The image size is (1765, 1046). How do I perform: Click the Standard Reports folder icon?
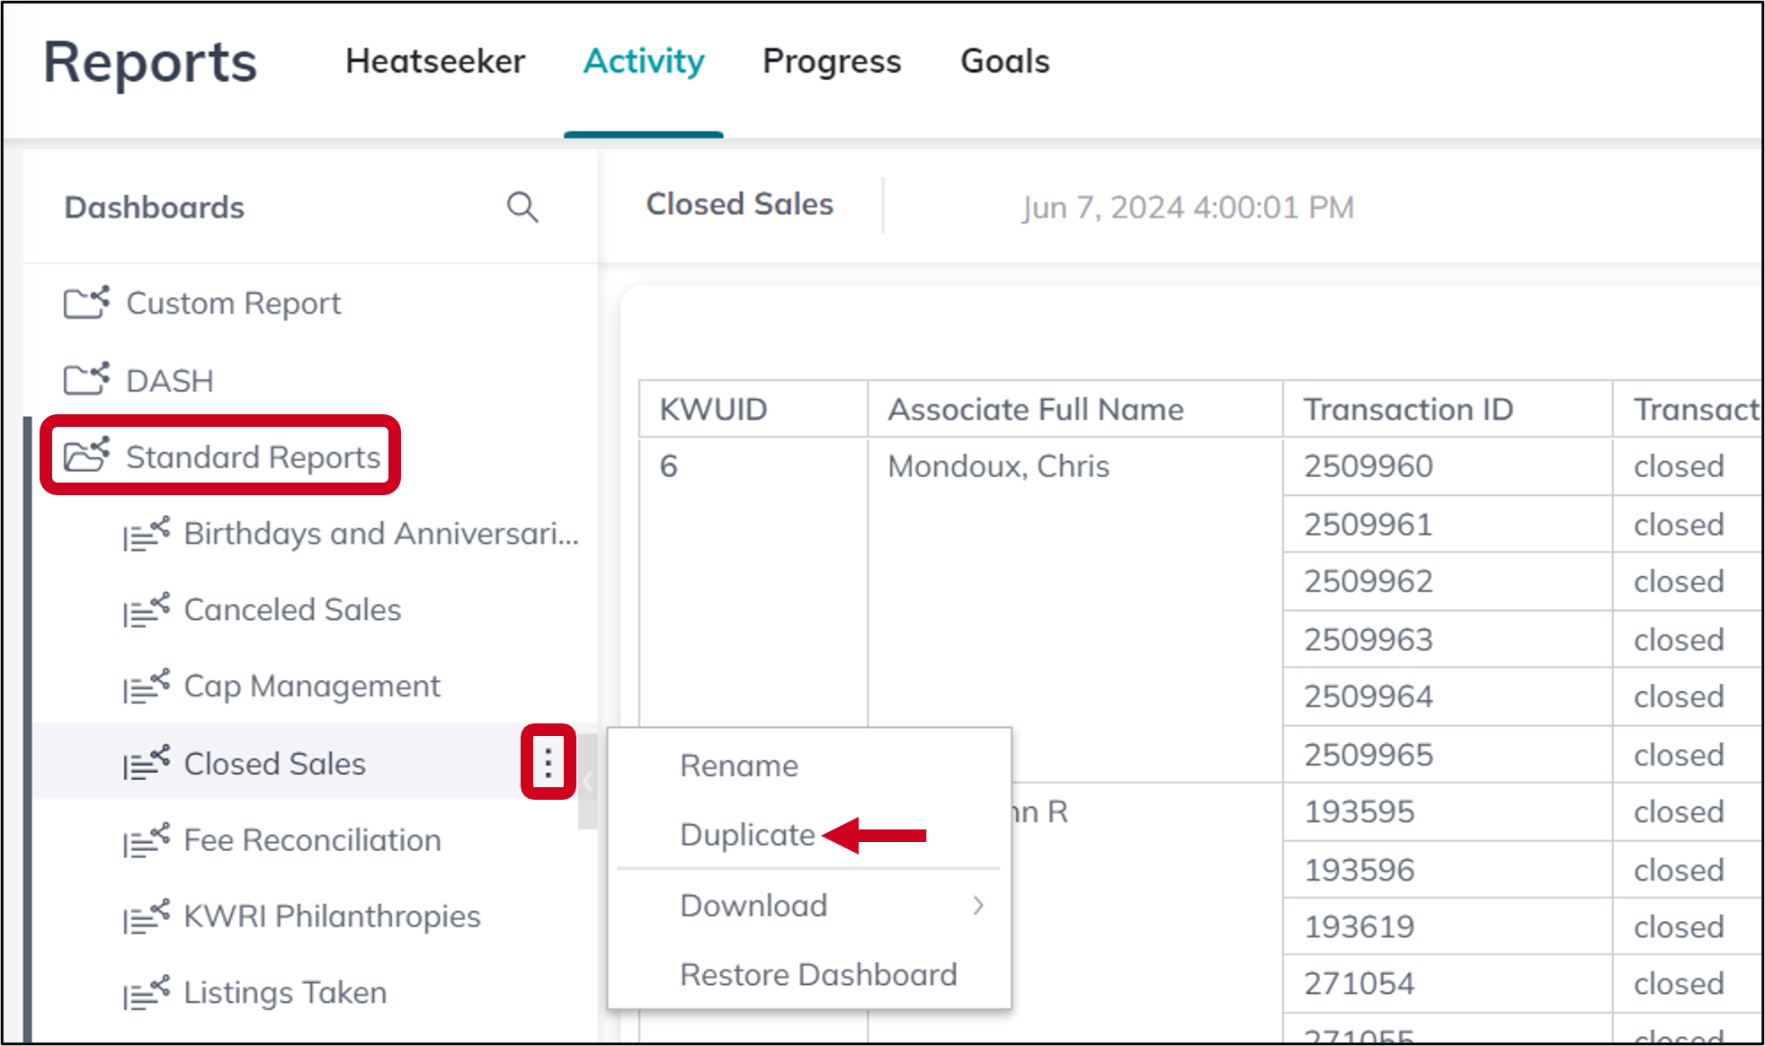coord(86,457)
